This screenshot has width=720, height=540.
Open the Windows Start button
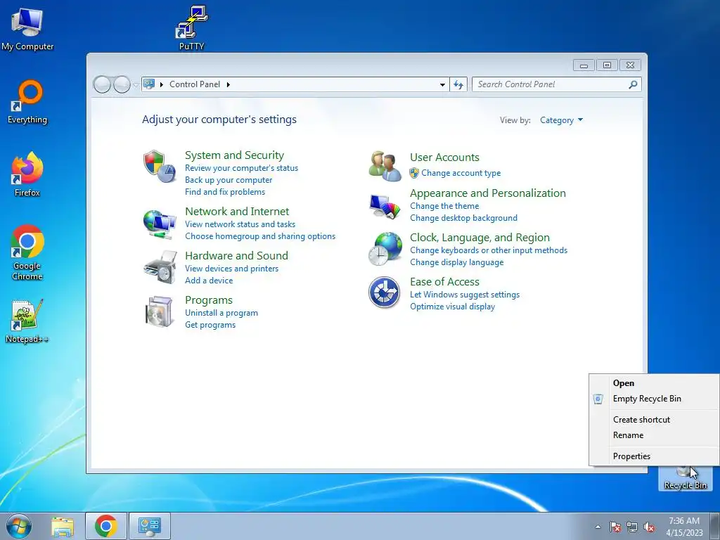click(19, 526)
